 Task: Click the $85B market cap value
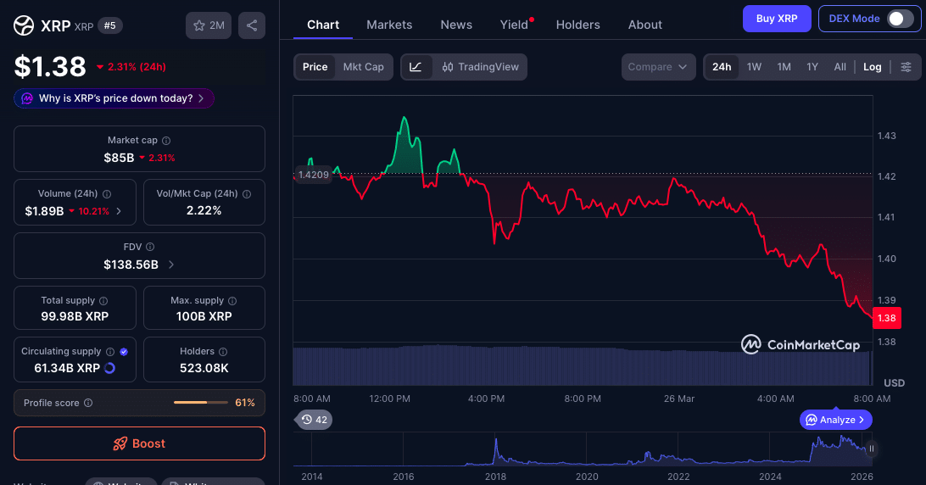point(119,158)
